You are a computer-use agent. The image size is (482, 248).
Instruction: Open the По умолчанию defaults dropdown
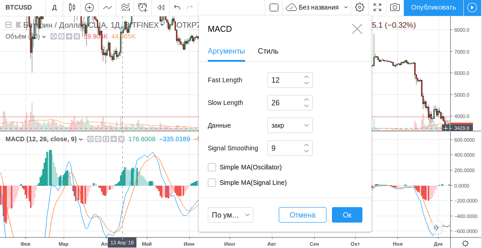point(230,215)
